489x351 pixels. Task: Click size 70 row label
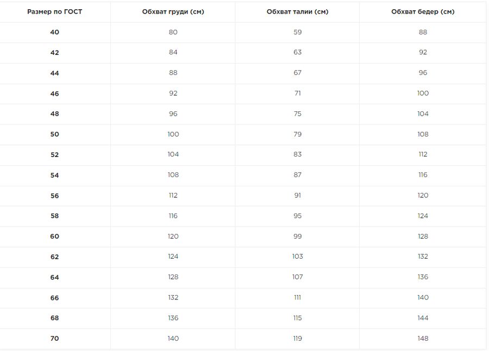pos(54,339)
